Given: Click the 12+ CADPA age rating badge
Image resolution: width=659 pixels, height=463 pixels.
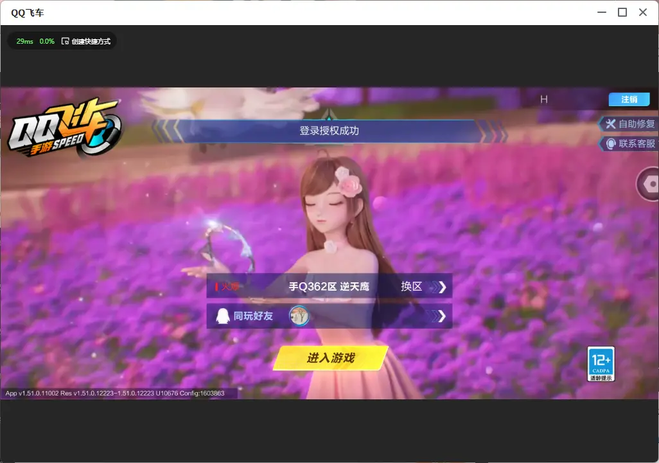Looking at the screenshot, I should 601,364.
